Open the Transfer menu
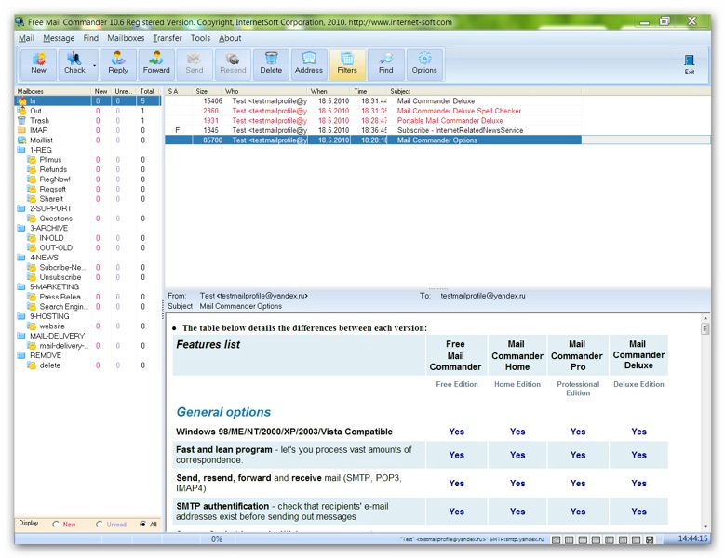Image resolution: width=725 pixels, height=558 pixels. (168, 38)
